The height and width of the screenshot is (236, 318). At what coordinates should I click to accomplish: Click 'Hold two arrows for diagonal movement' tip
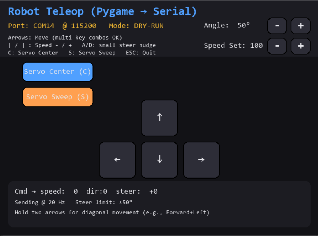pos(77,212)
